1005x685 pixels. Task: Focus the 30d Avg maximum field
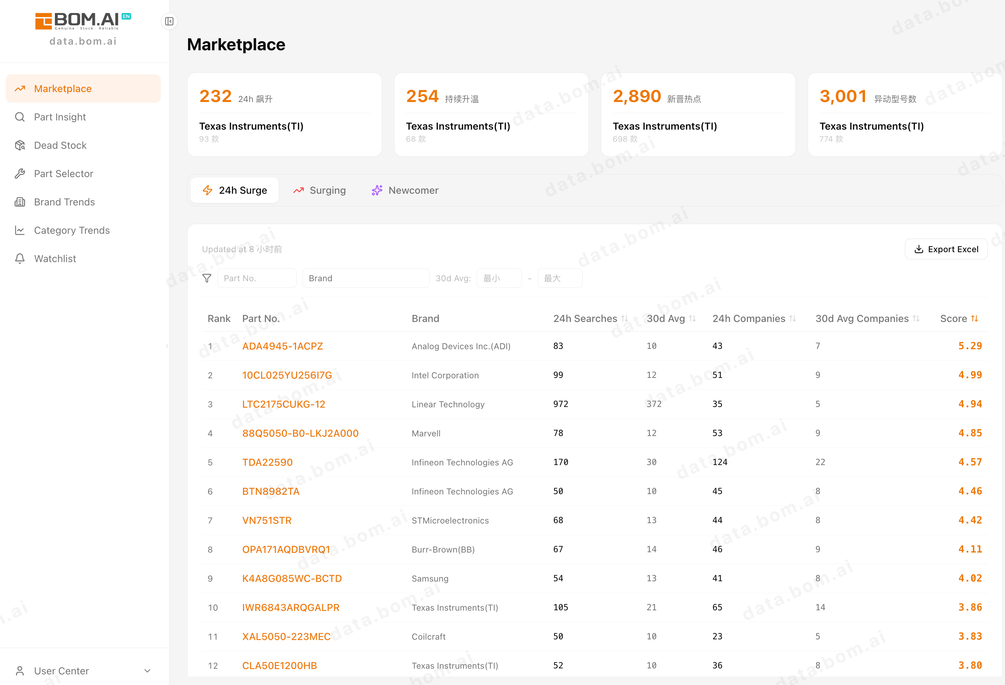560,278
